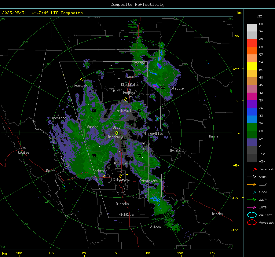The width and height of the screenshot is (275, 257).
Task: Click the HighRiver map label
Action: pyautogui.click(x=127, y=215)
